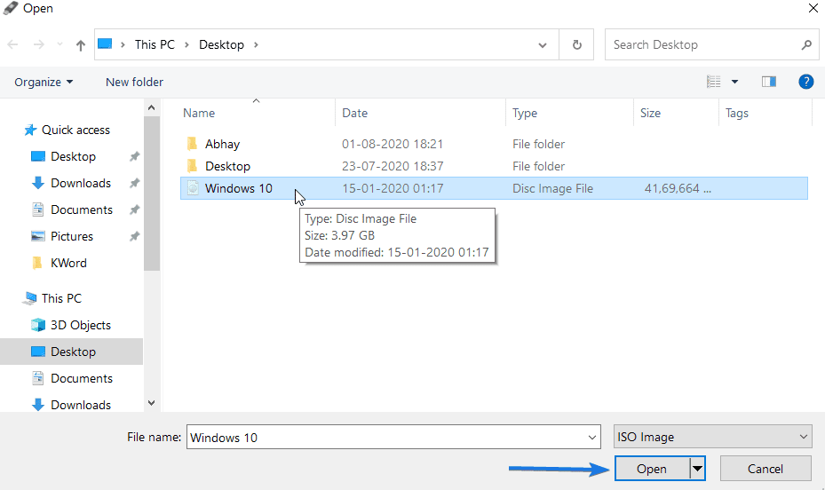This screenshot has width=825, height=490.
Task: Click the This PC breadcrumb
Action: [x=155, y=44]
